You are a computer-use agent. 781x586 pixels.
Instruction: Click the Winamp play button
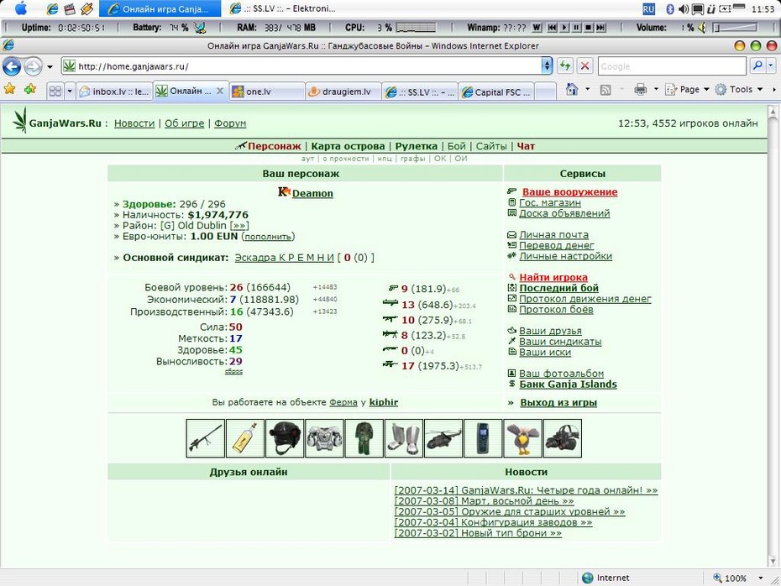pyautogui.click(x=564, y=28)
